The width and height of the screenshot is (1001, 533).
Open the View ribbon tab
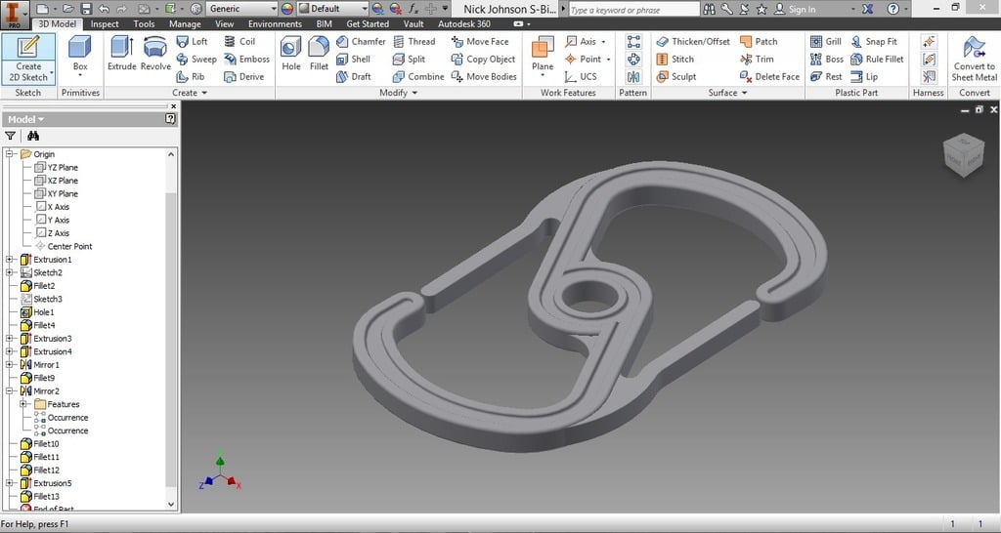224,23
